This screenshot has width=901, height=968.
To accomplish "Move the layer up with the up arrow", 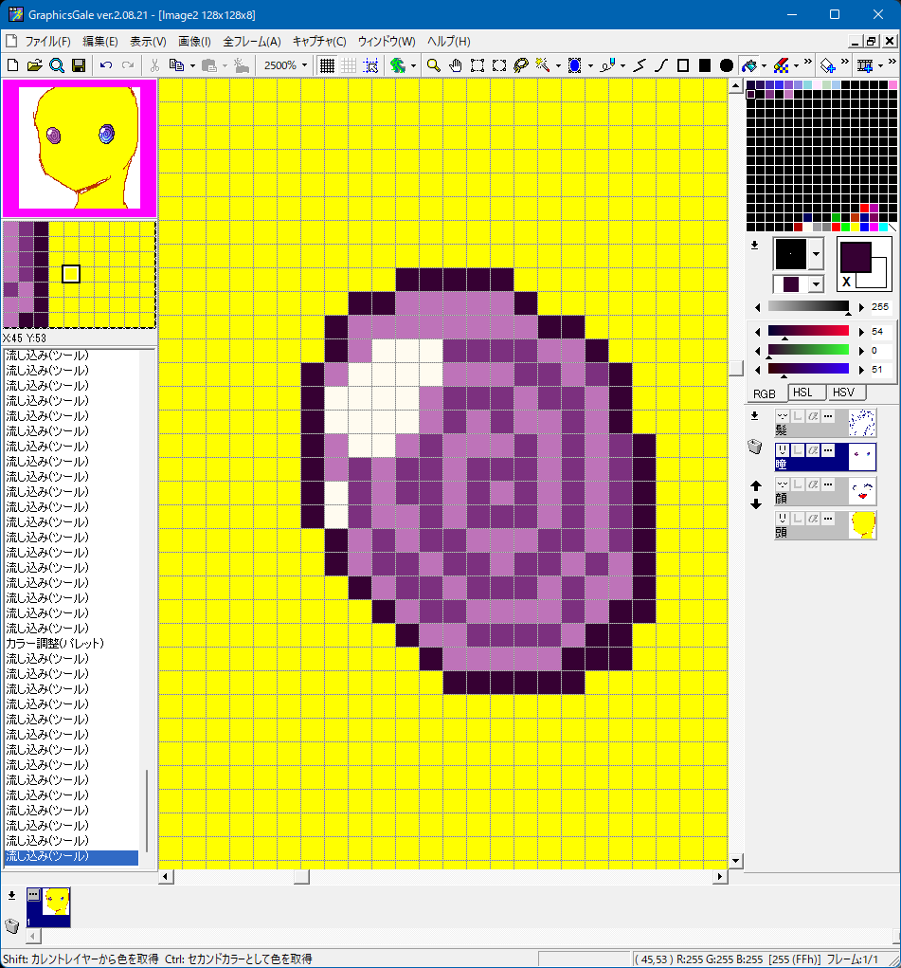I will point(756,485).
